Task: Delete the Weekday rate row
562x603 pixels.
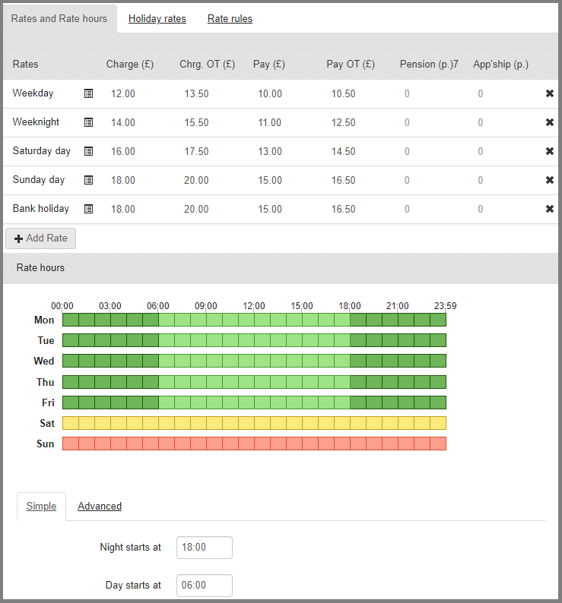Action: tap(550, 93)
